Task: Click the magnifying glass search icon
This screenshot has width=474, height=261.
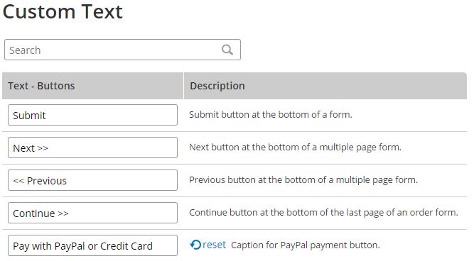Action: point(227,50)
